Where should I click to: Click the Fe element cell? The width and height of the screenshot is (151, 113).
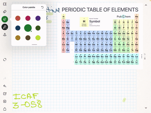point(93,33)
